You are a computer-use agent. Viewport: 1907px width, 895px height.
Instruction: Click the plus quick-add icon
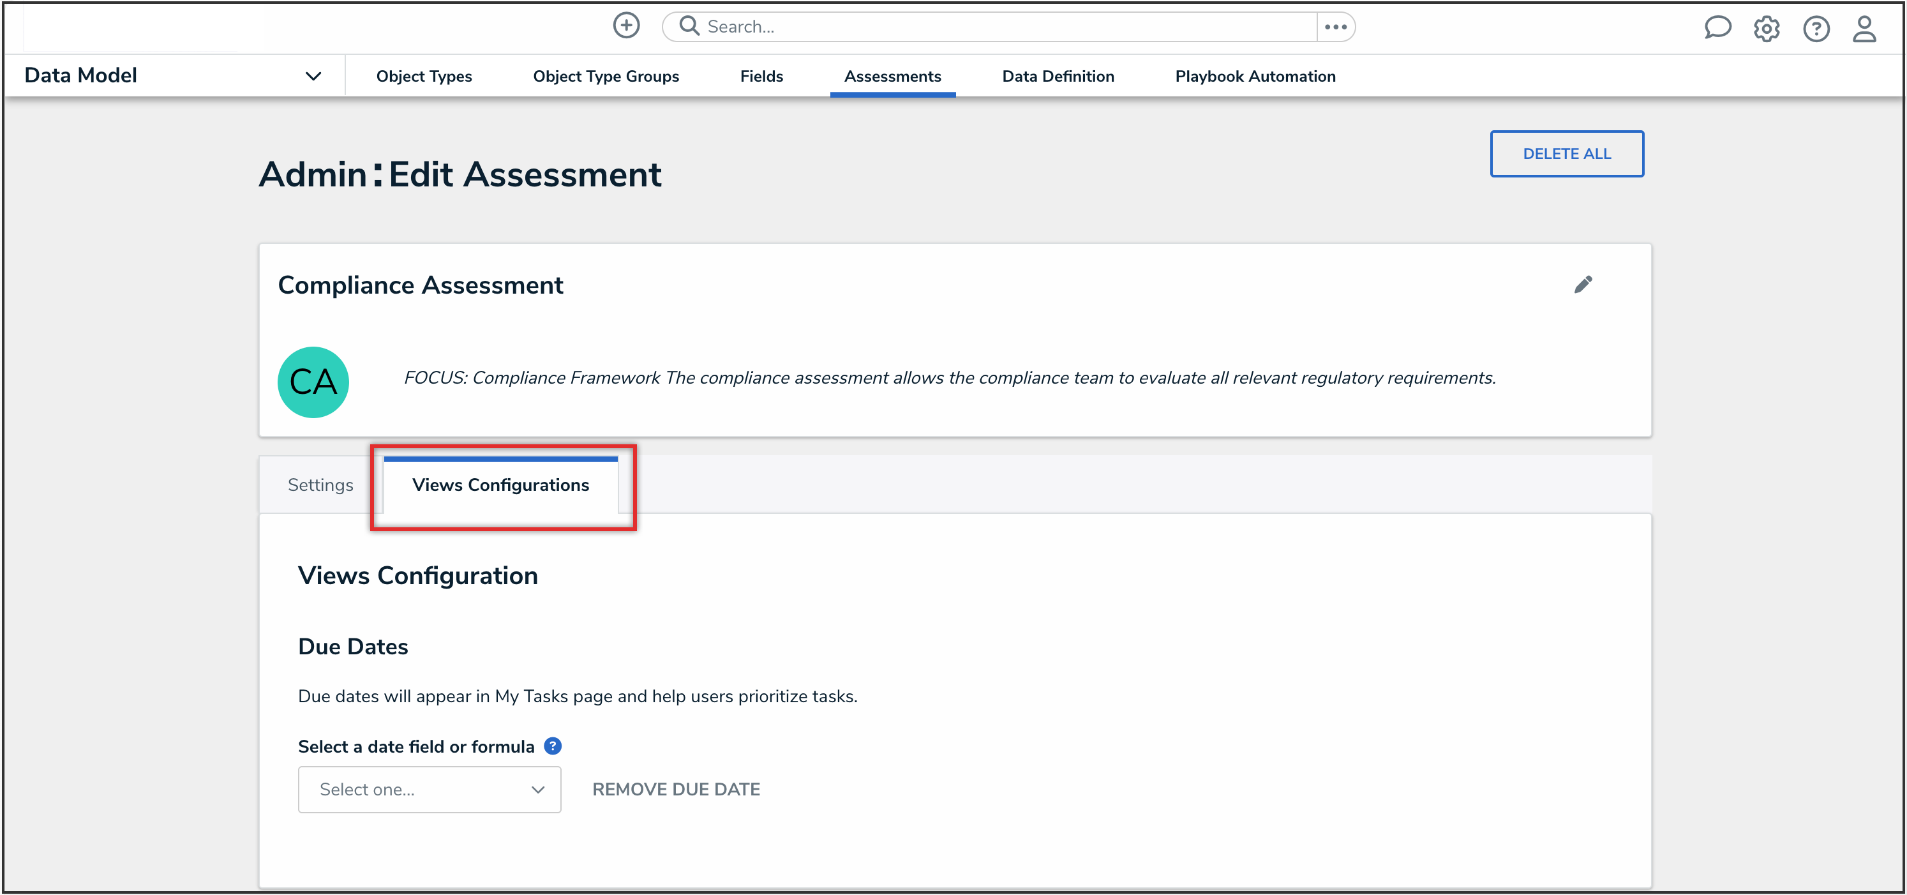click(625, 26)
